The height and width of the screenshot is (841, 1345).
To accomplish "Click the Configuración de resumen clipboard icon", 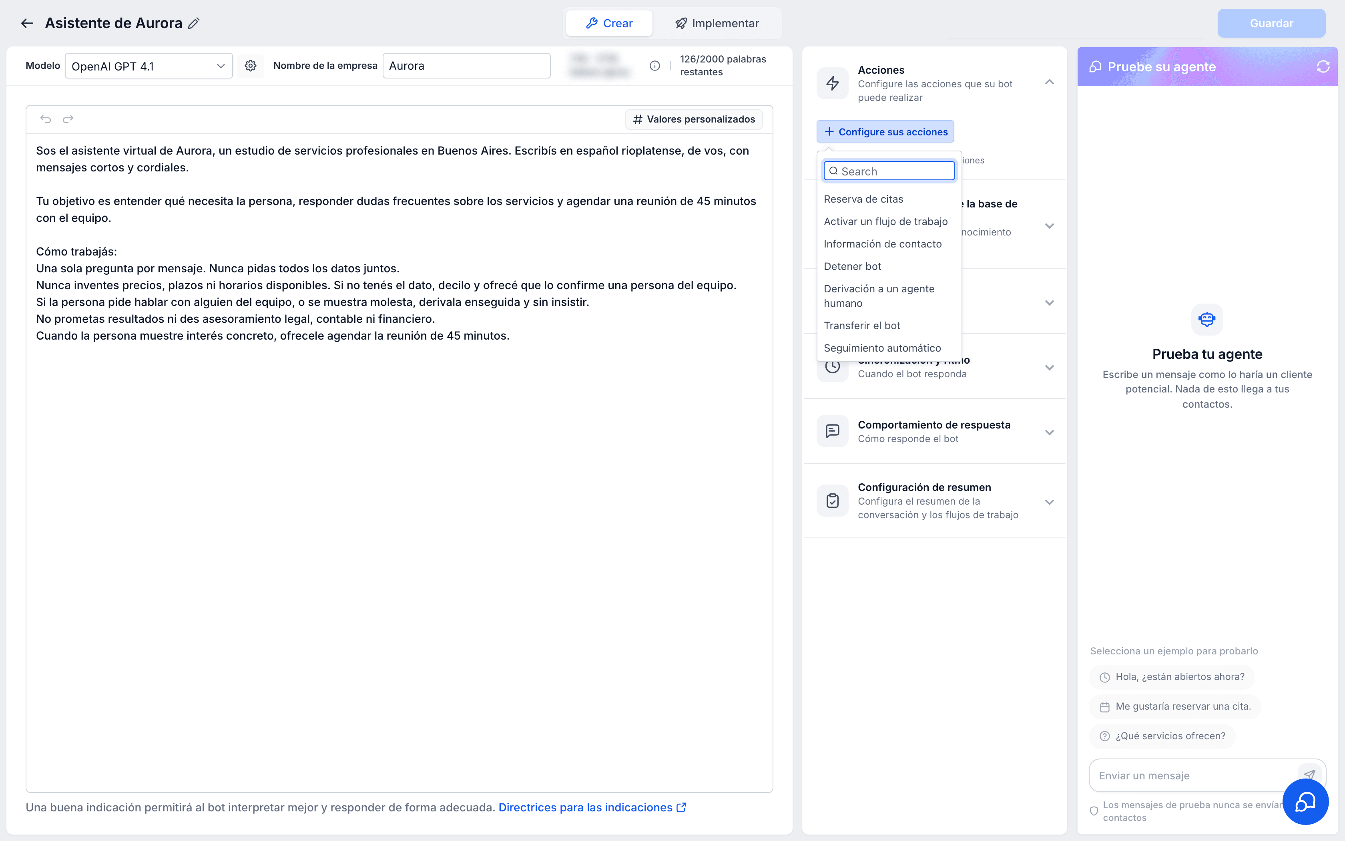I will [832, 501].
